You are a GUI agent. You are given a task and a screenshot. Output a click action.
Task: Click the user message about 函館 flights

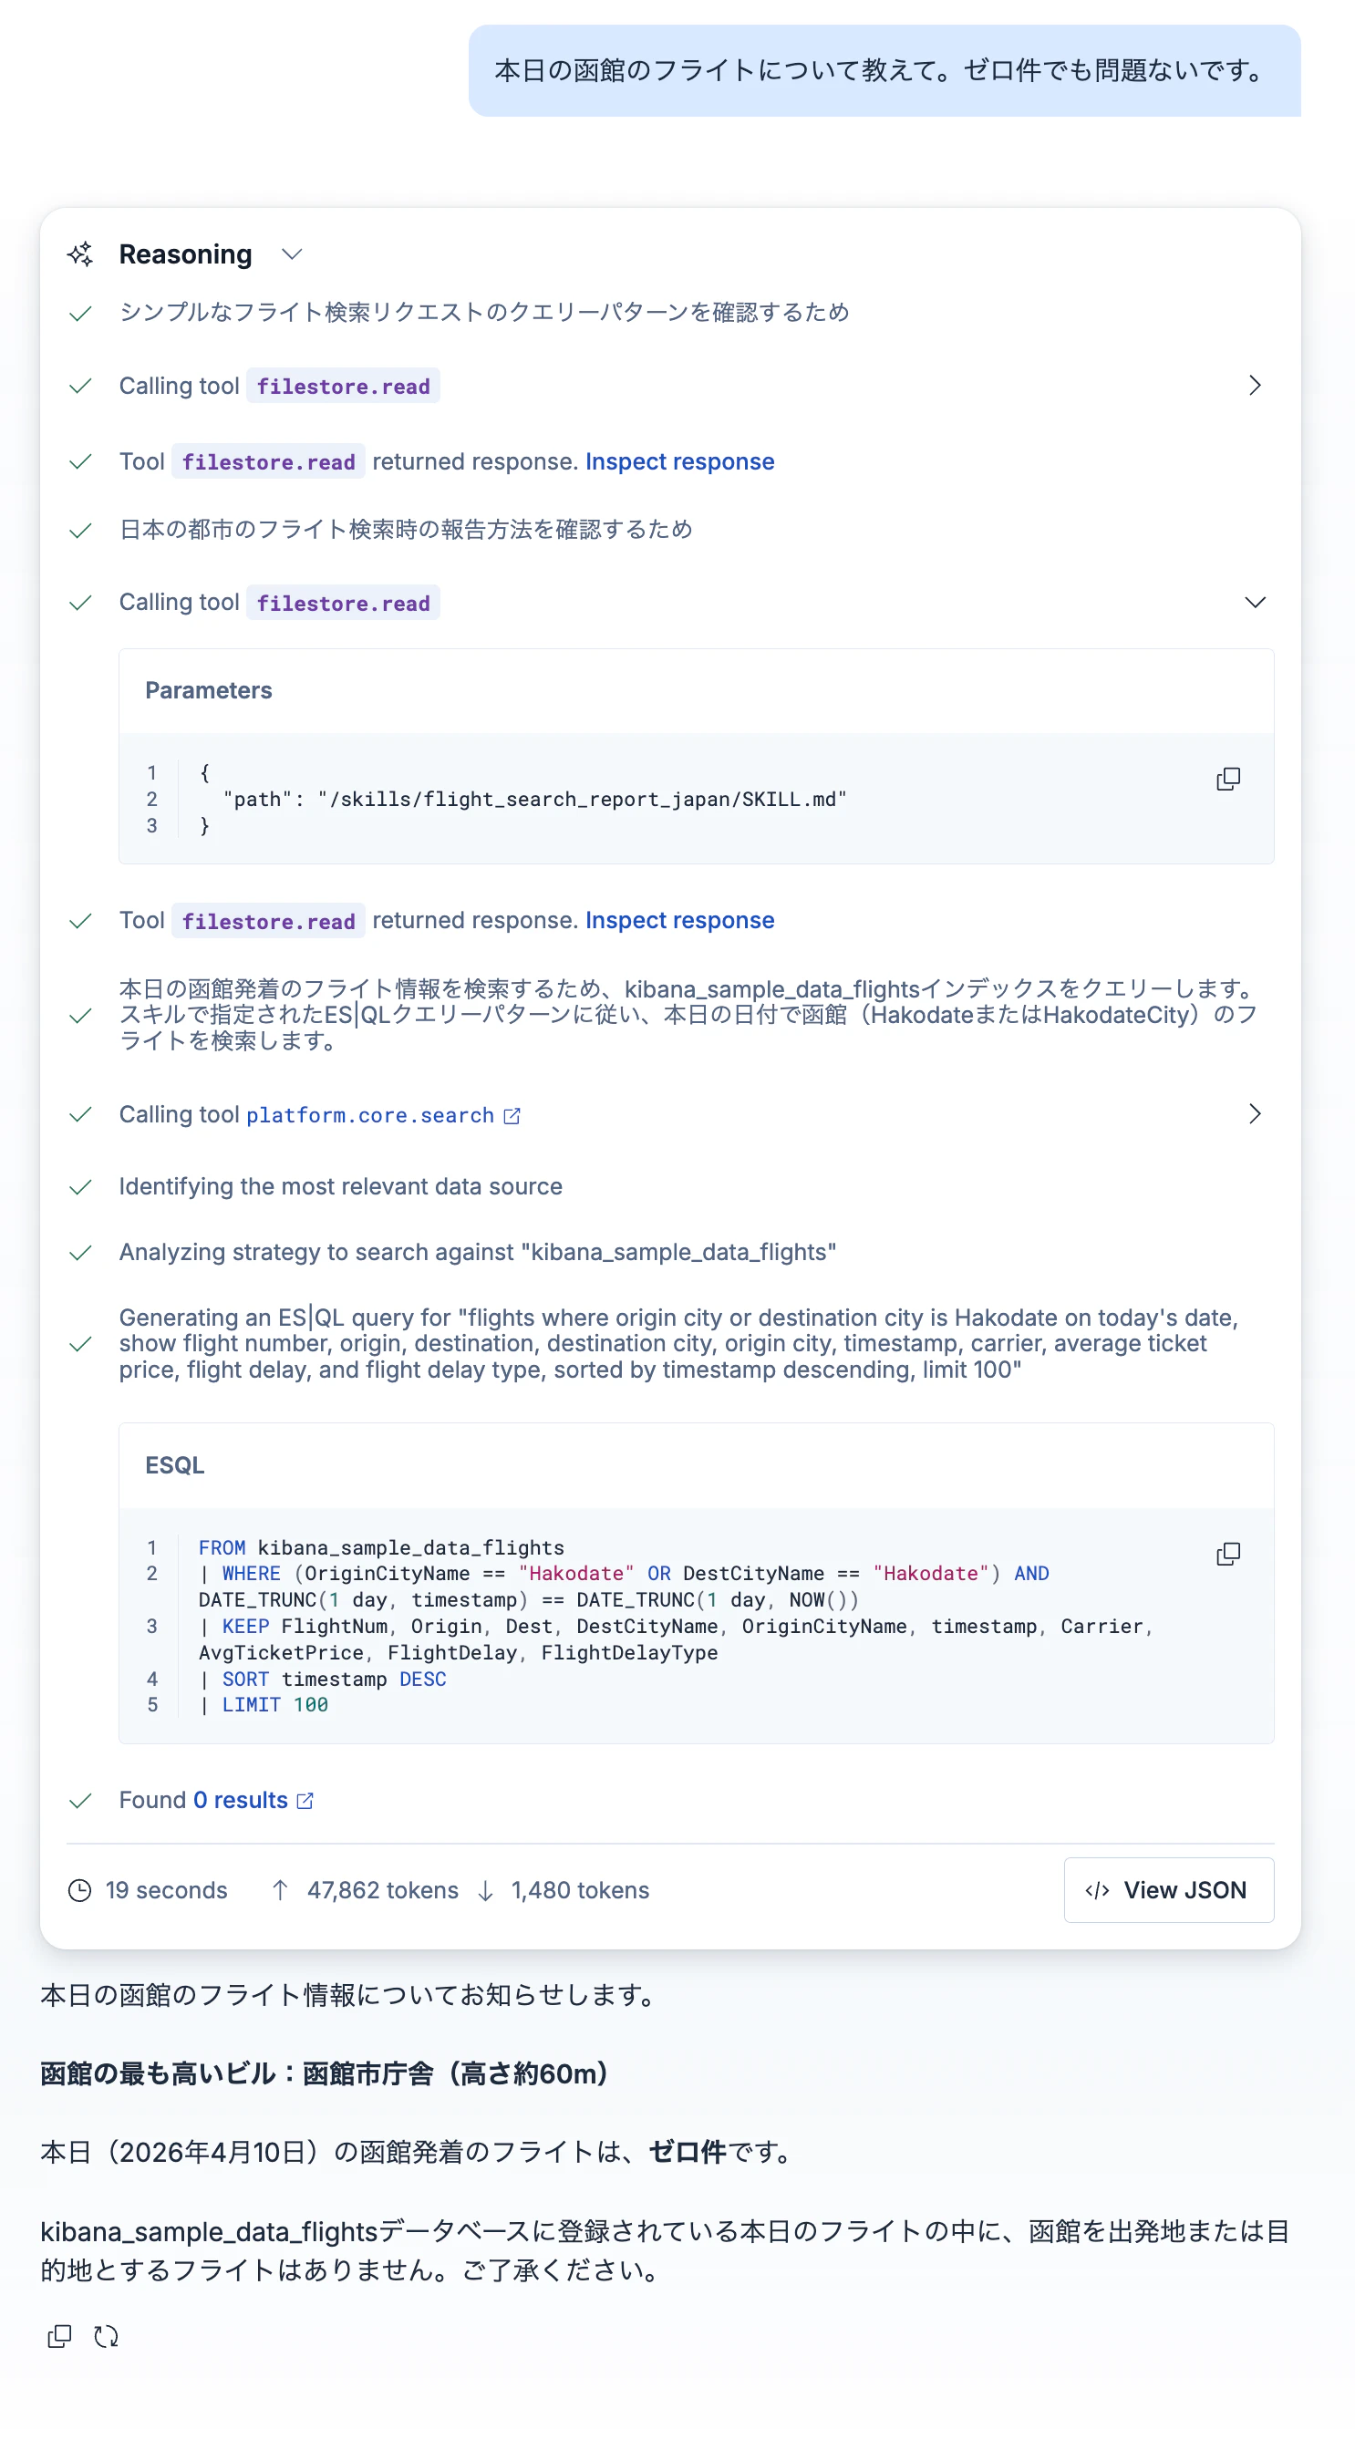[884, 70]
